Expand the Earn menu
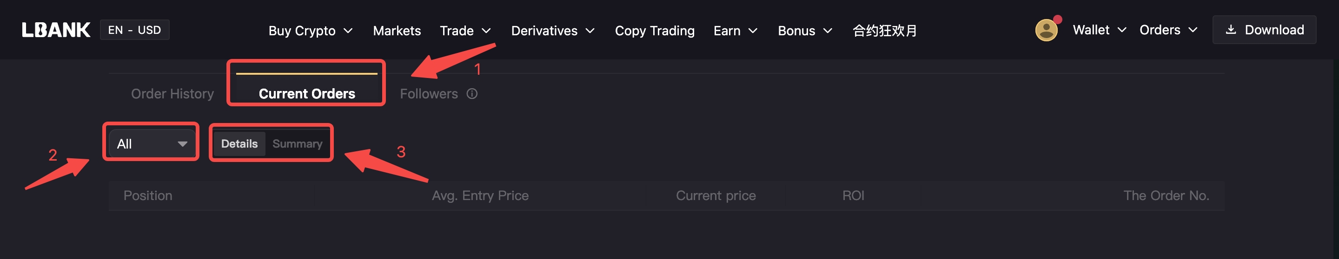The image size is (1339, 259). pos(735,31)
